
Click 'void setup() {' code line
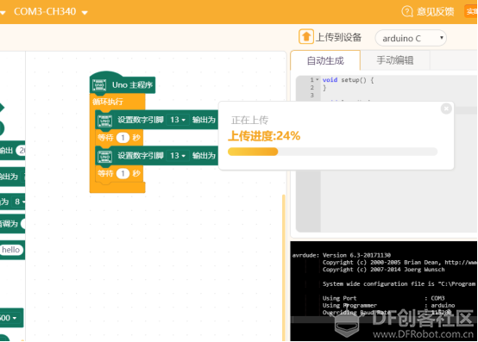coord(348,80)
